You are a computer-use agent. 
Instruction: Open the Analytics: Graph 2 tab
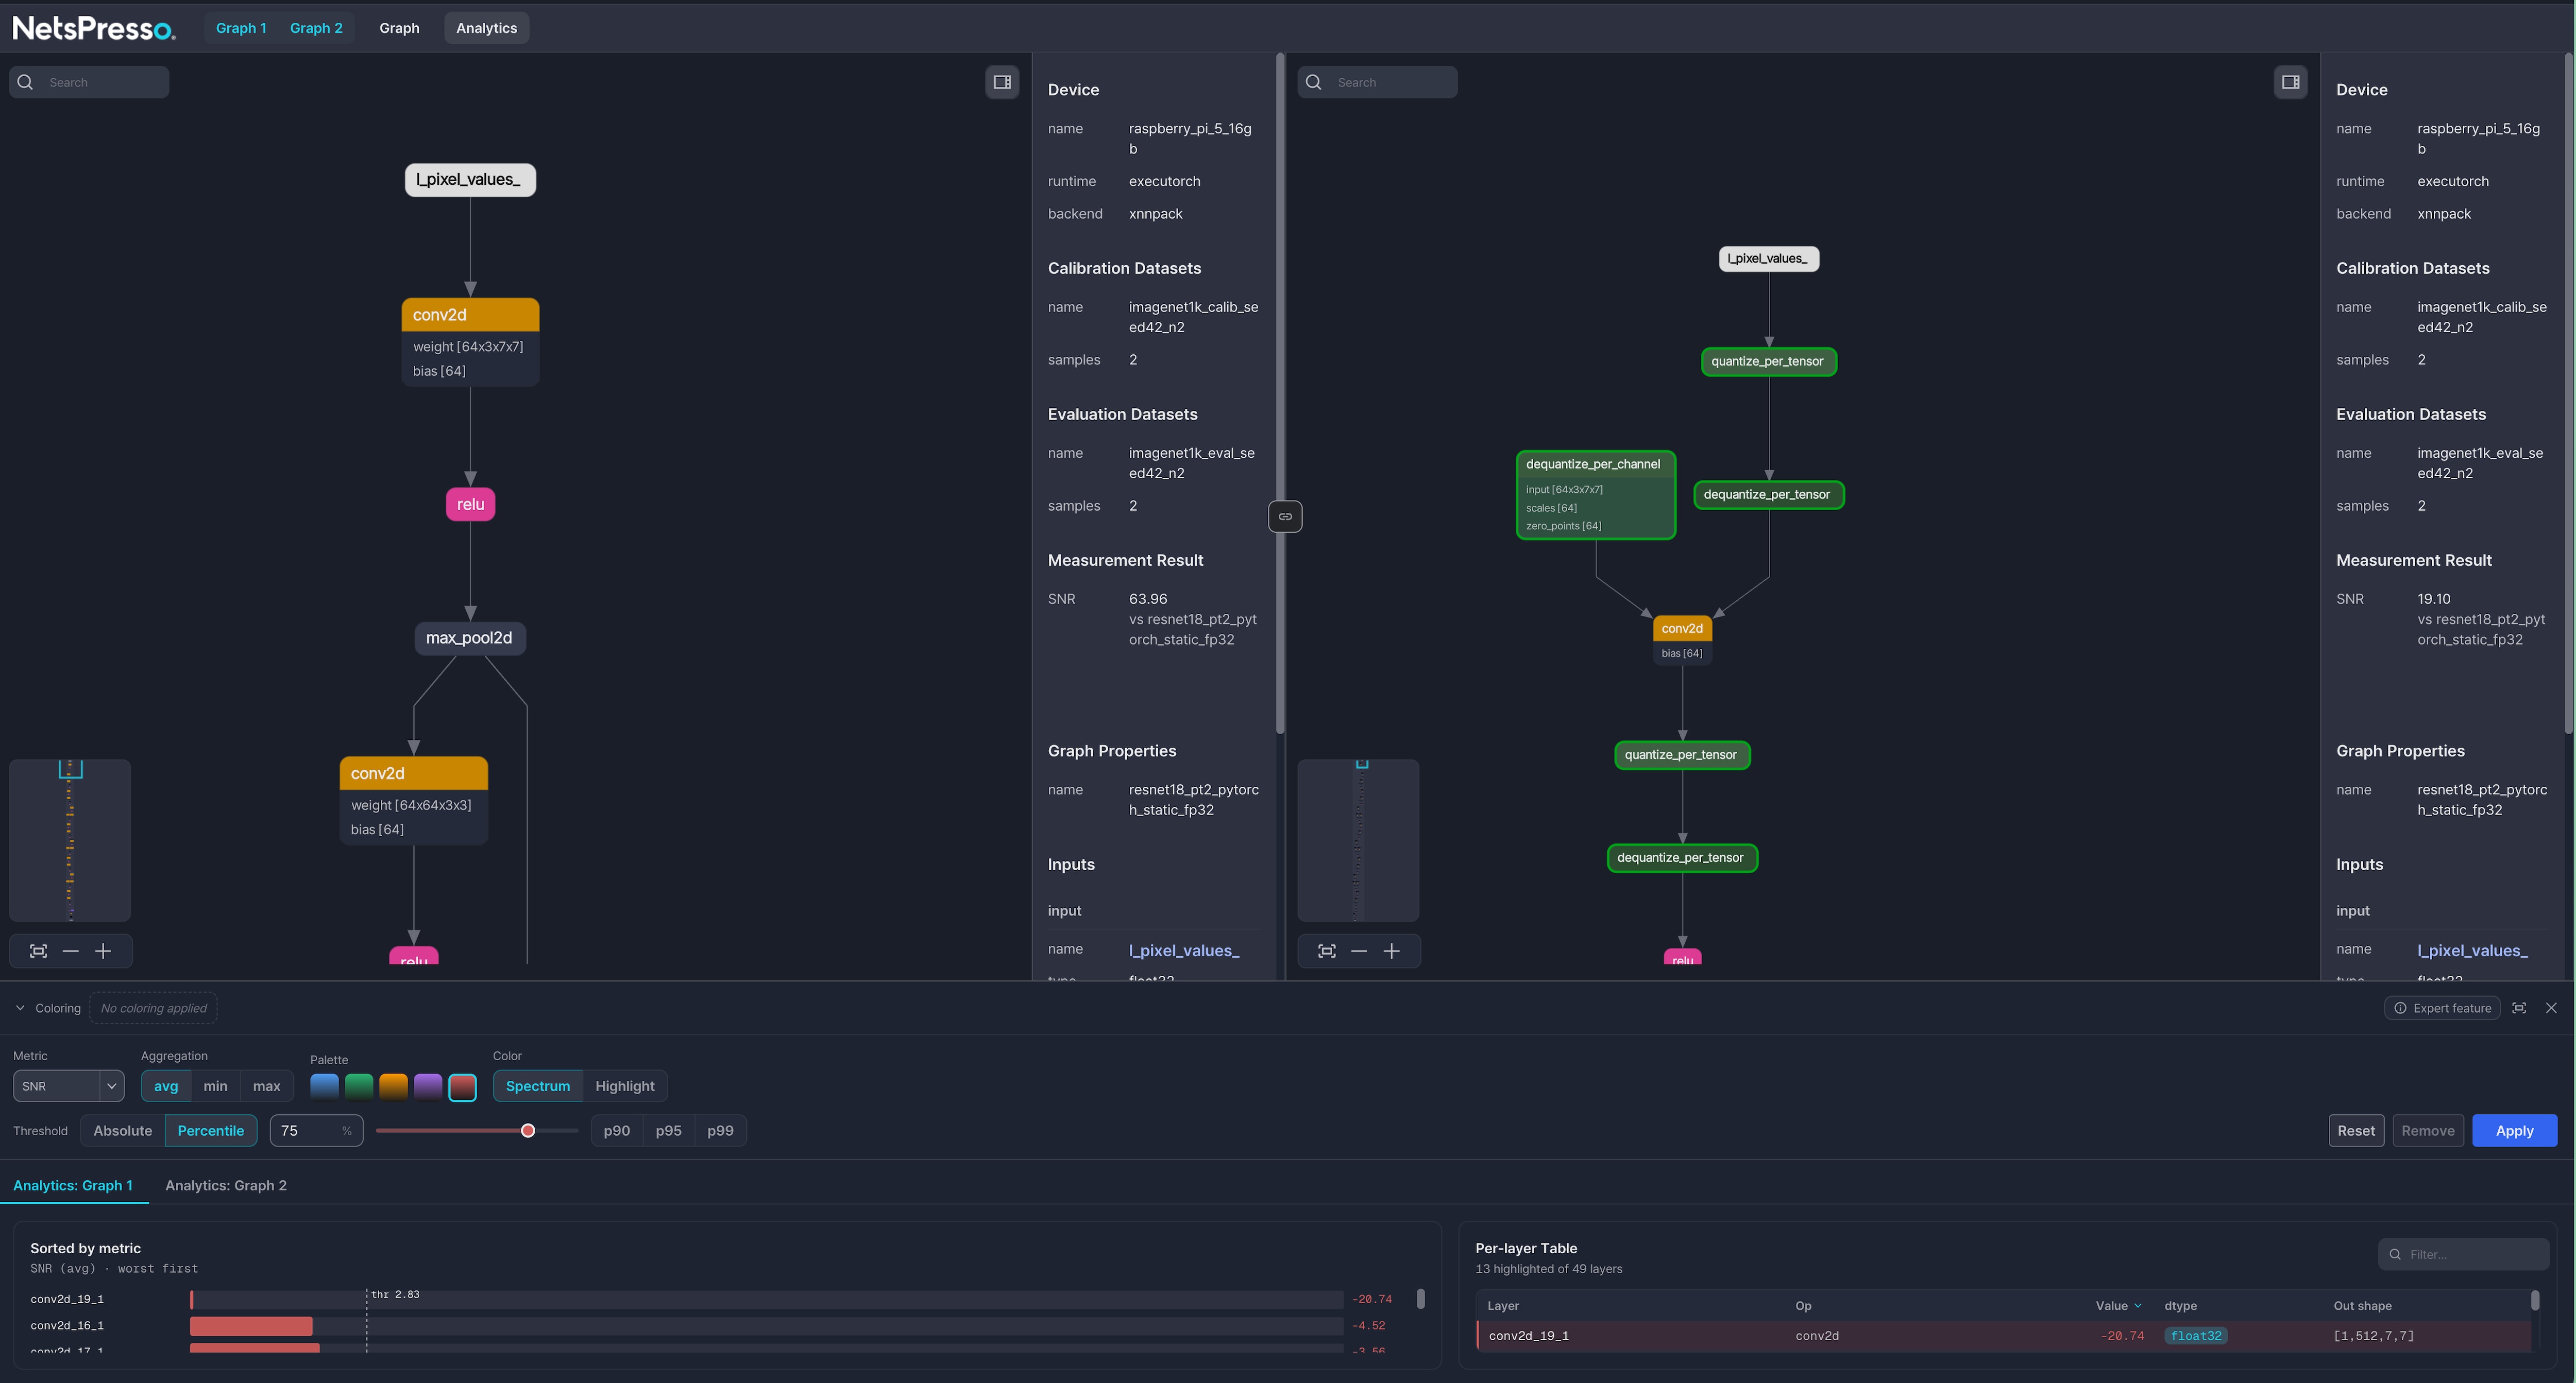[x=226, y=1185]
